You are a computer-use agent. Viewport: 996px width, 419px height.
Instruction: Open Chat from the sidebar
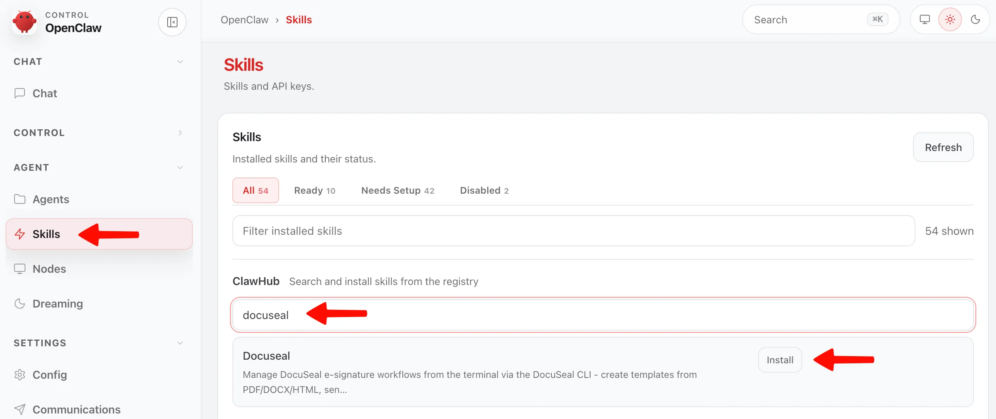click(x=44, y=93)
